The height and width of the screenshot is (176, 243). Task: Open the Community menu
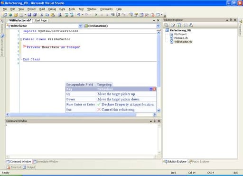coord(106,9)
